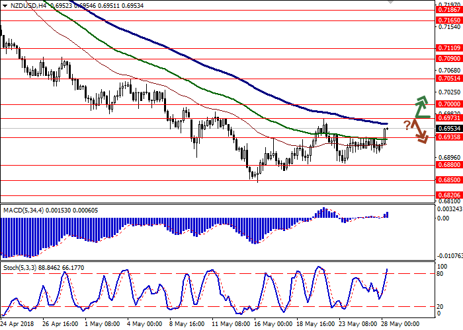Click the red question mark symbol
This screenshot has height=330, width=463.
click(x=407, y=125)
